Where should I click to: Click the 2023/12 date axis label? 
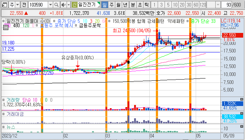point(9,136)
